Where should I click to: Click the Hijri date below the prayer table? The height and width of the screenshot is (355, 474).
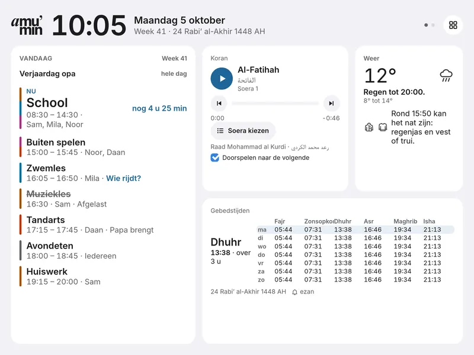coord(248,292)
